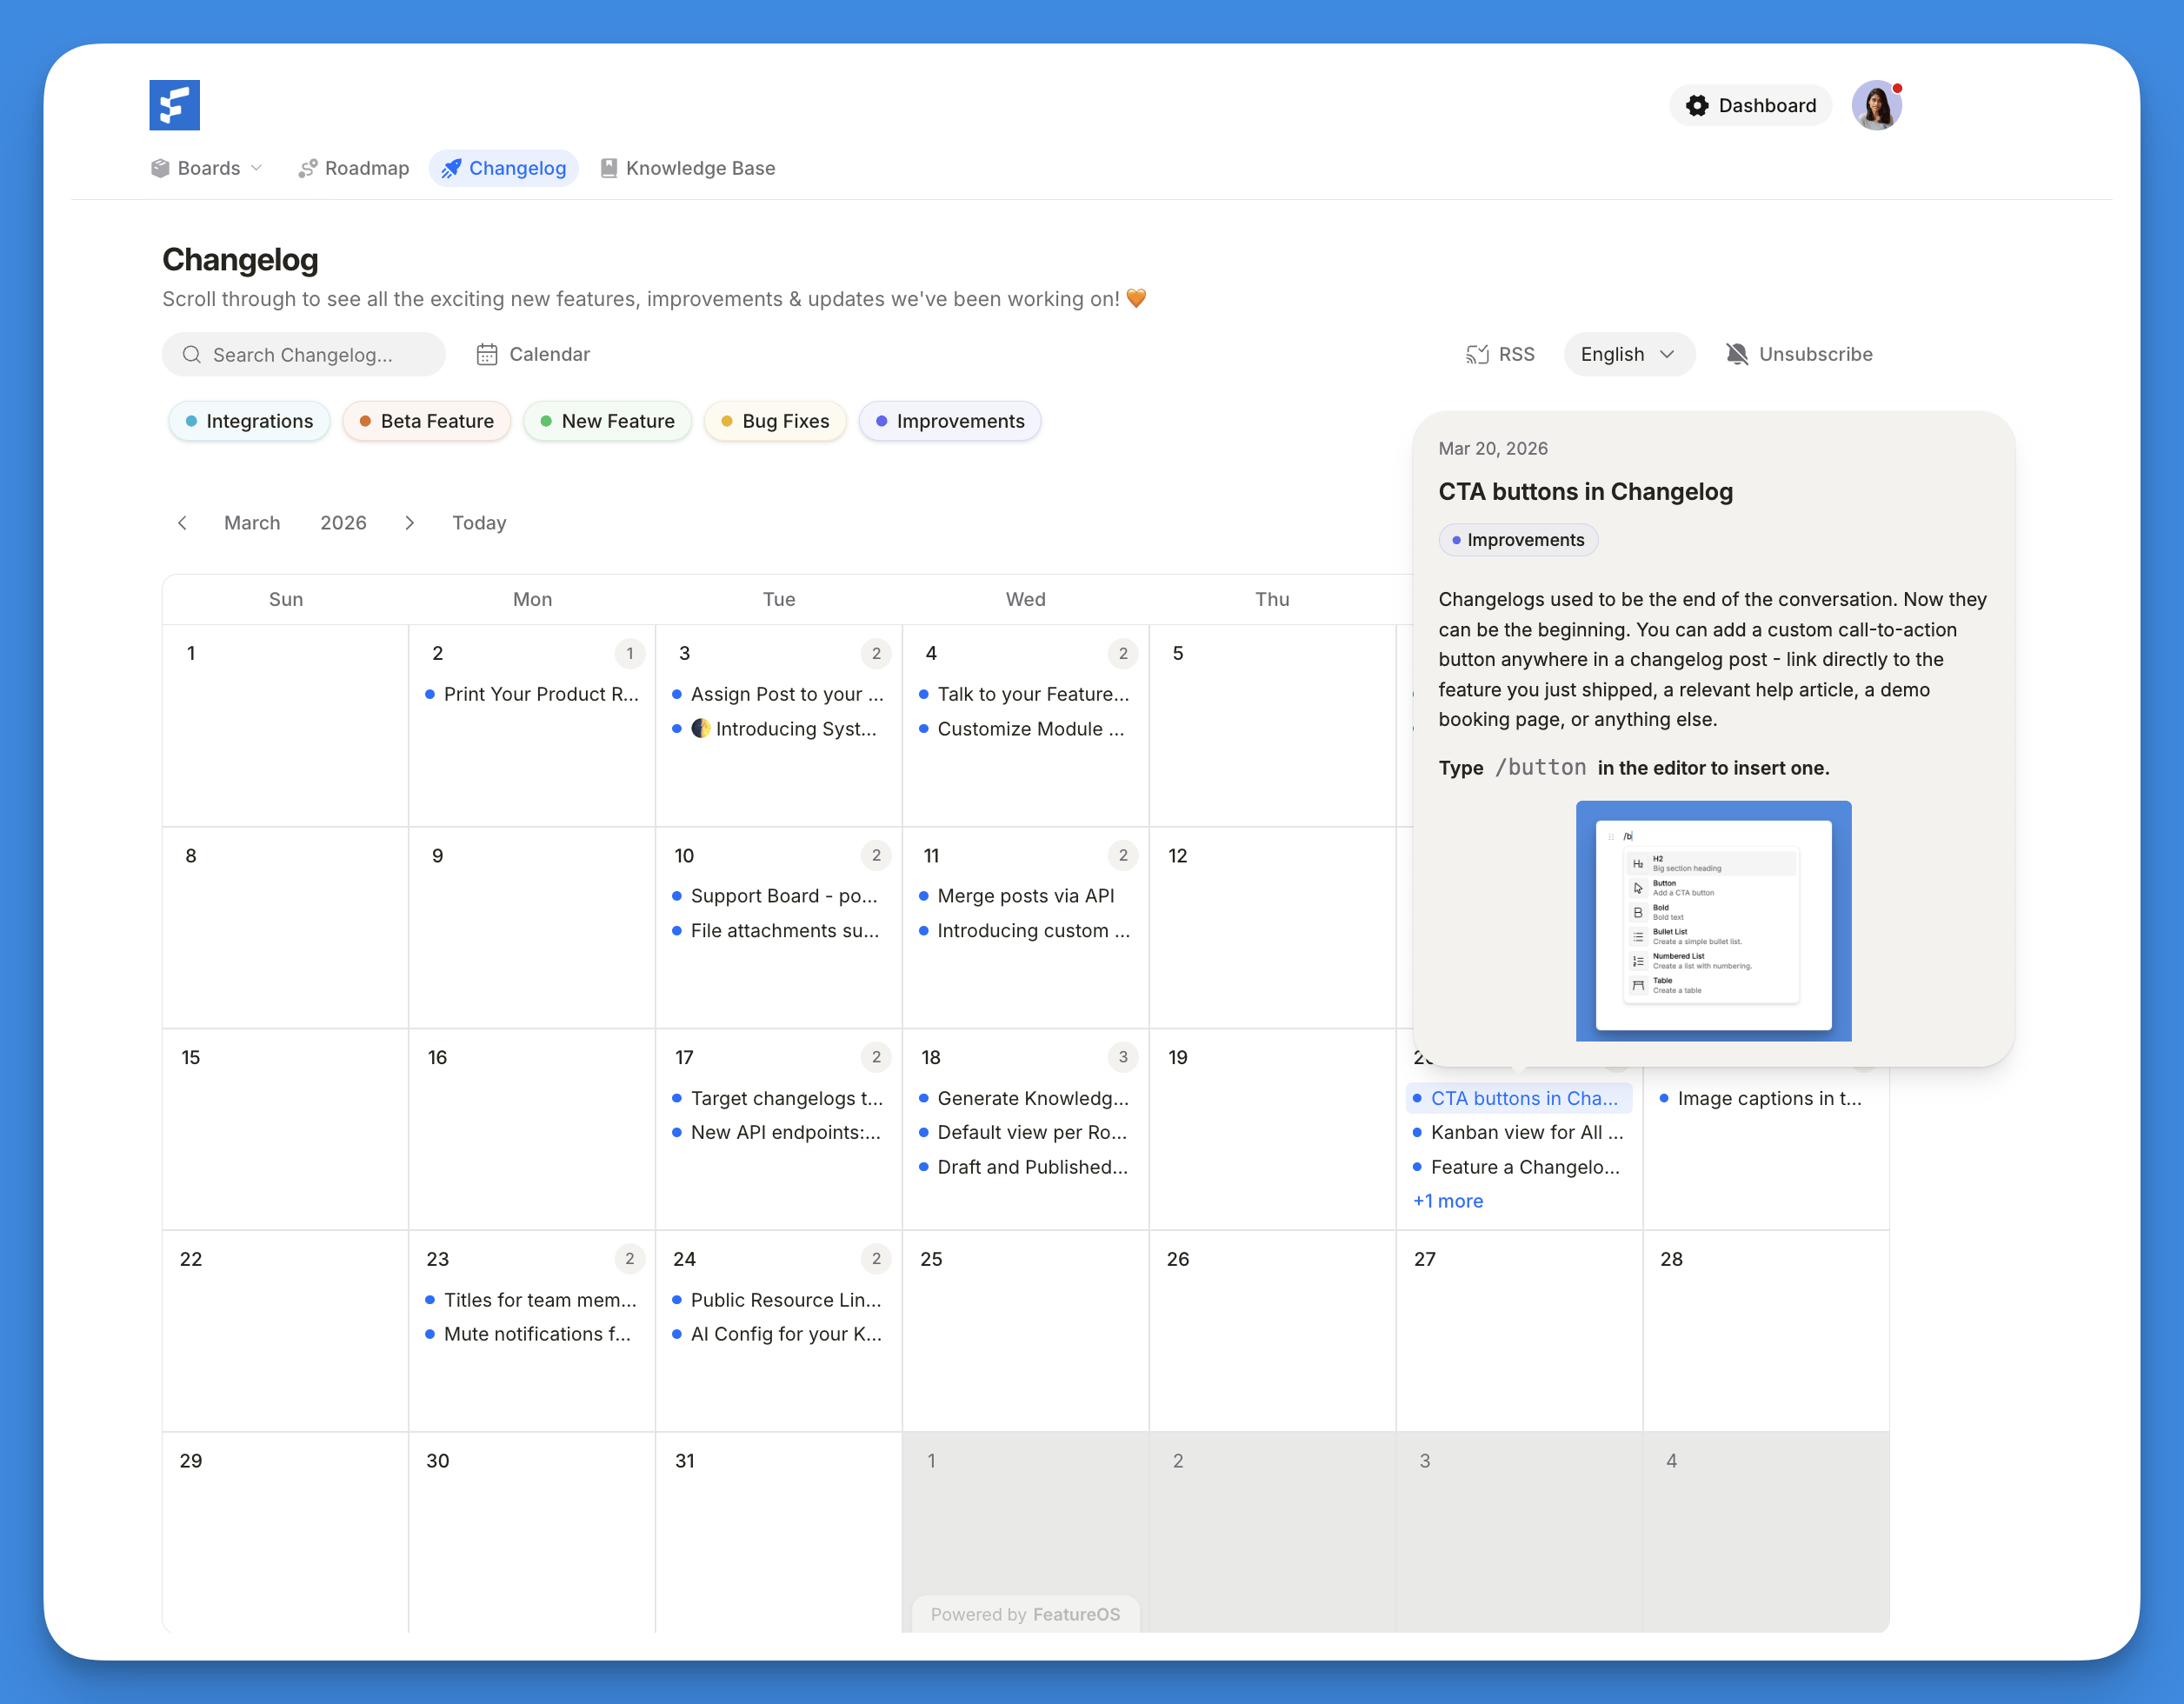Open 'Print Your Product R...' entry

[532, 694]
